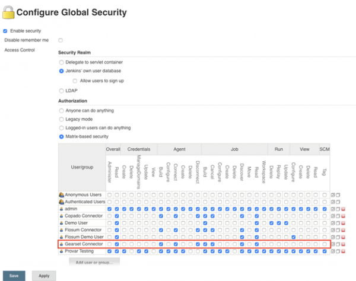Uncheck SCM Tag for admin
The width and height of the screenshot is (356, 281).
click(x=325, y=209)
